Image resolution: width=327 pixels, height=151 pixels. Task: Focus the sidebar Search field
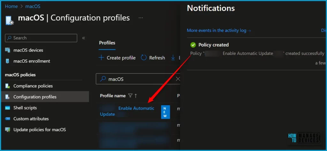(x=41, y=38)
